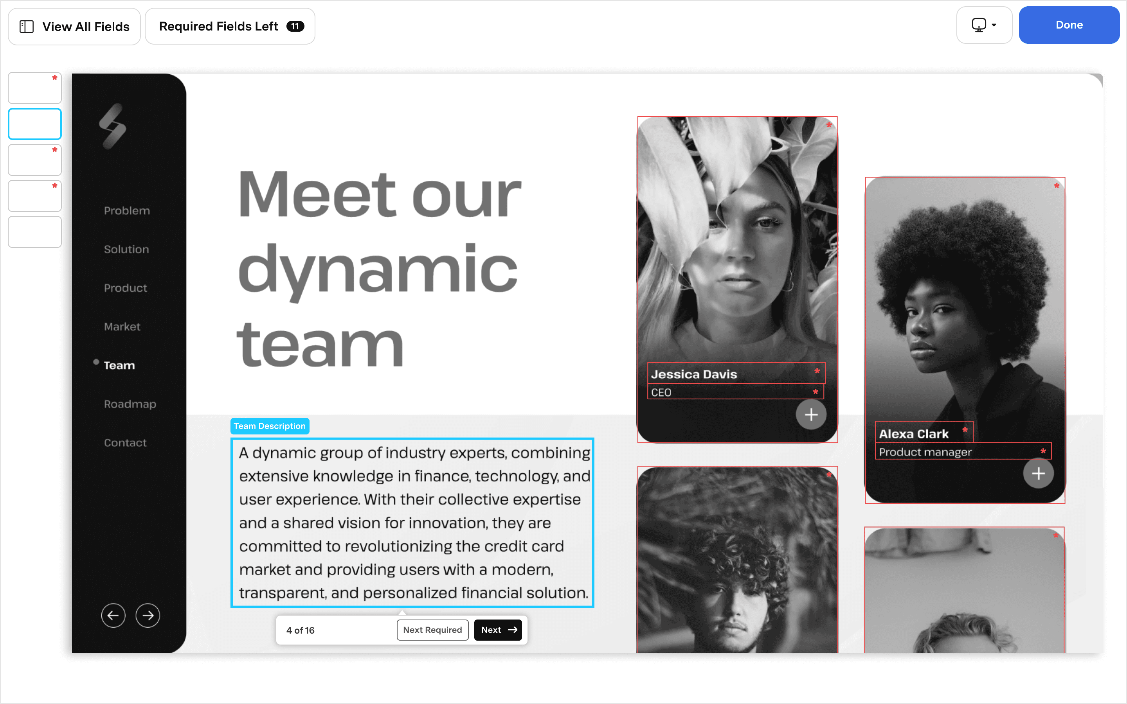The height and width of the screenshot is (704, 1127).
Task: Click the plus icon on Jessica Davis card
Action: (x=811, y=415)
